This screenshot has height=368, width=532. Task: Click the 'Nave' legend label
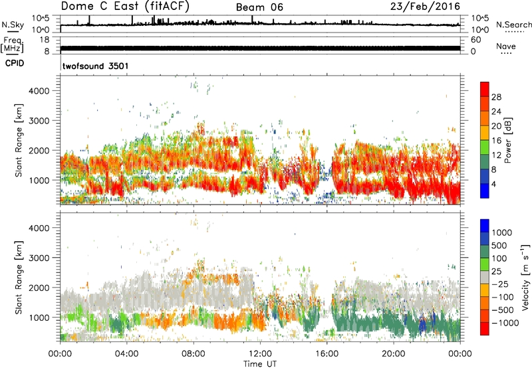(505, 46)
